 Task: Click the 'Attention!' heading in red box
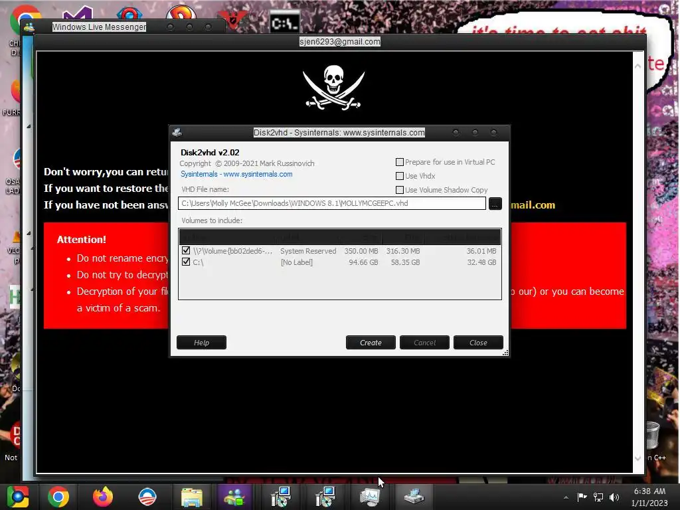[82, 239]
